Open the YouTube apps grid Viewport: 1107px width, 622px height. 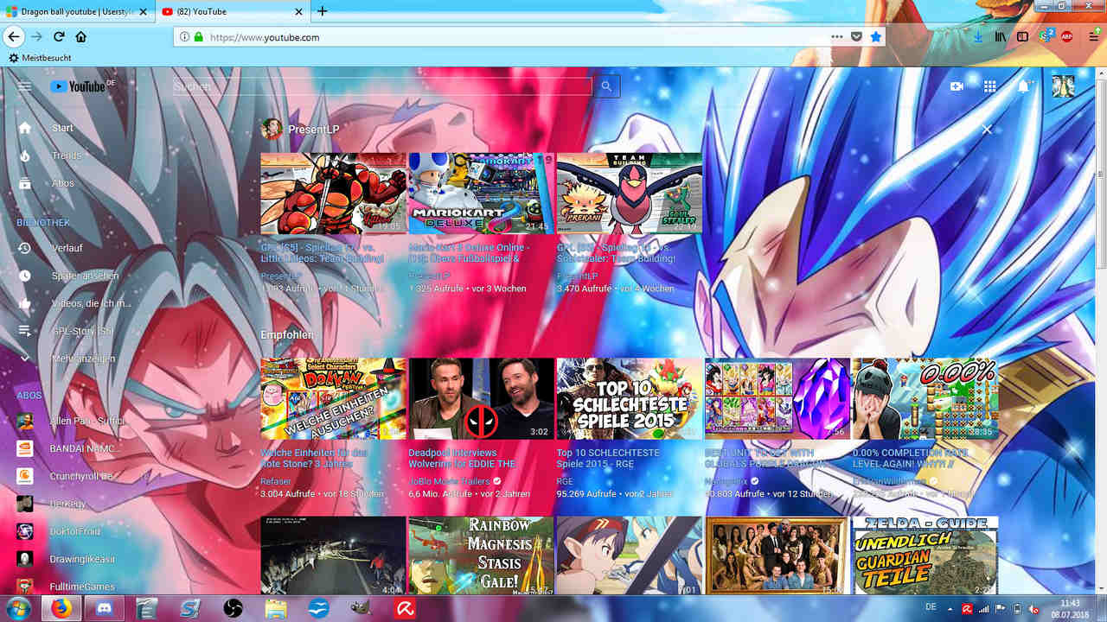tap(990, 86)
